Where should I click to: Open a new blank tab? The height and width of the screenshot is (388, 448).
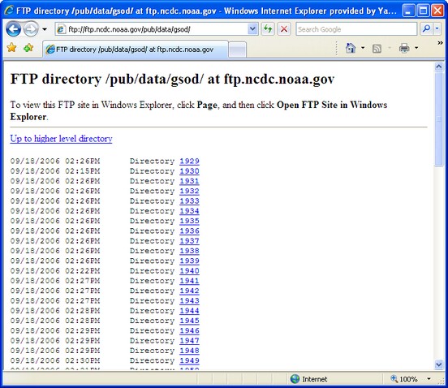238,50
